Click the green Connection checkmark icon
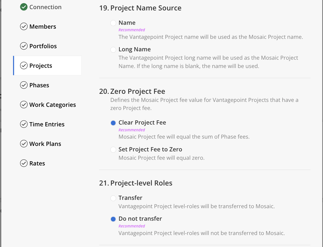The width and height of the screenshot is (323, 247). pyautogui.click(x=24, y=7)
